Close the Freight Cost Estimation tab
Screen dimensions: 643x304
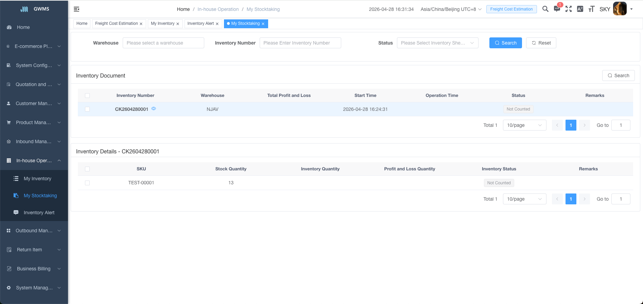(x=141, y=24)
